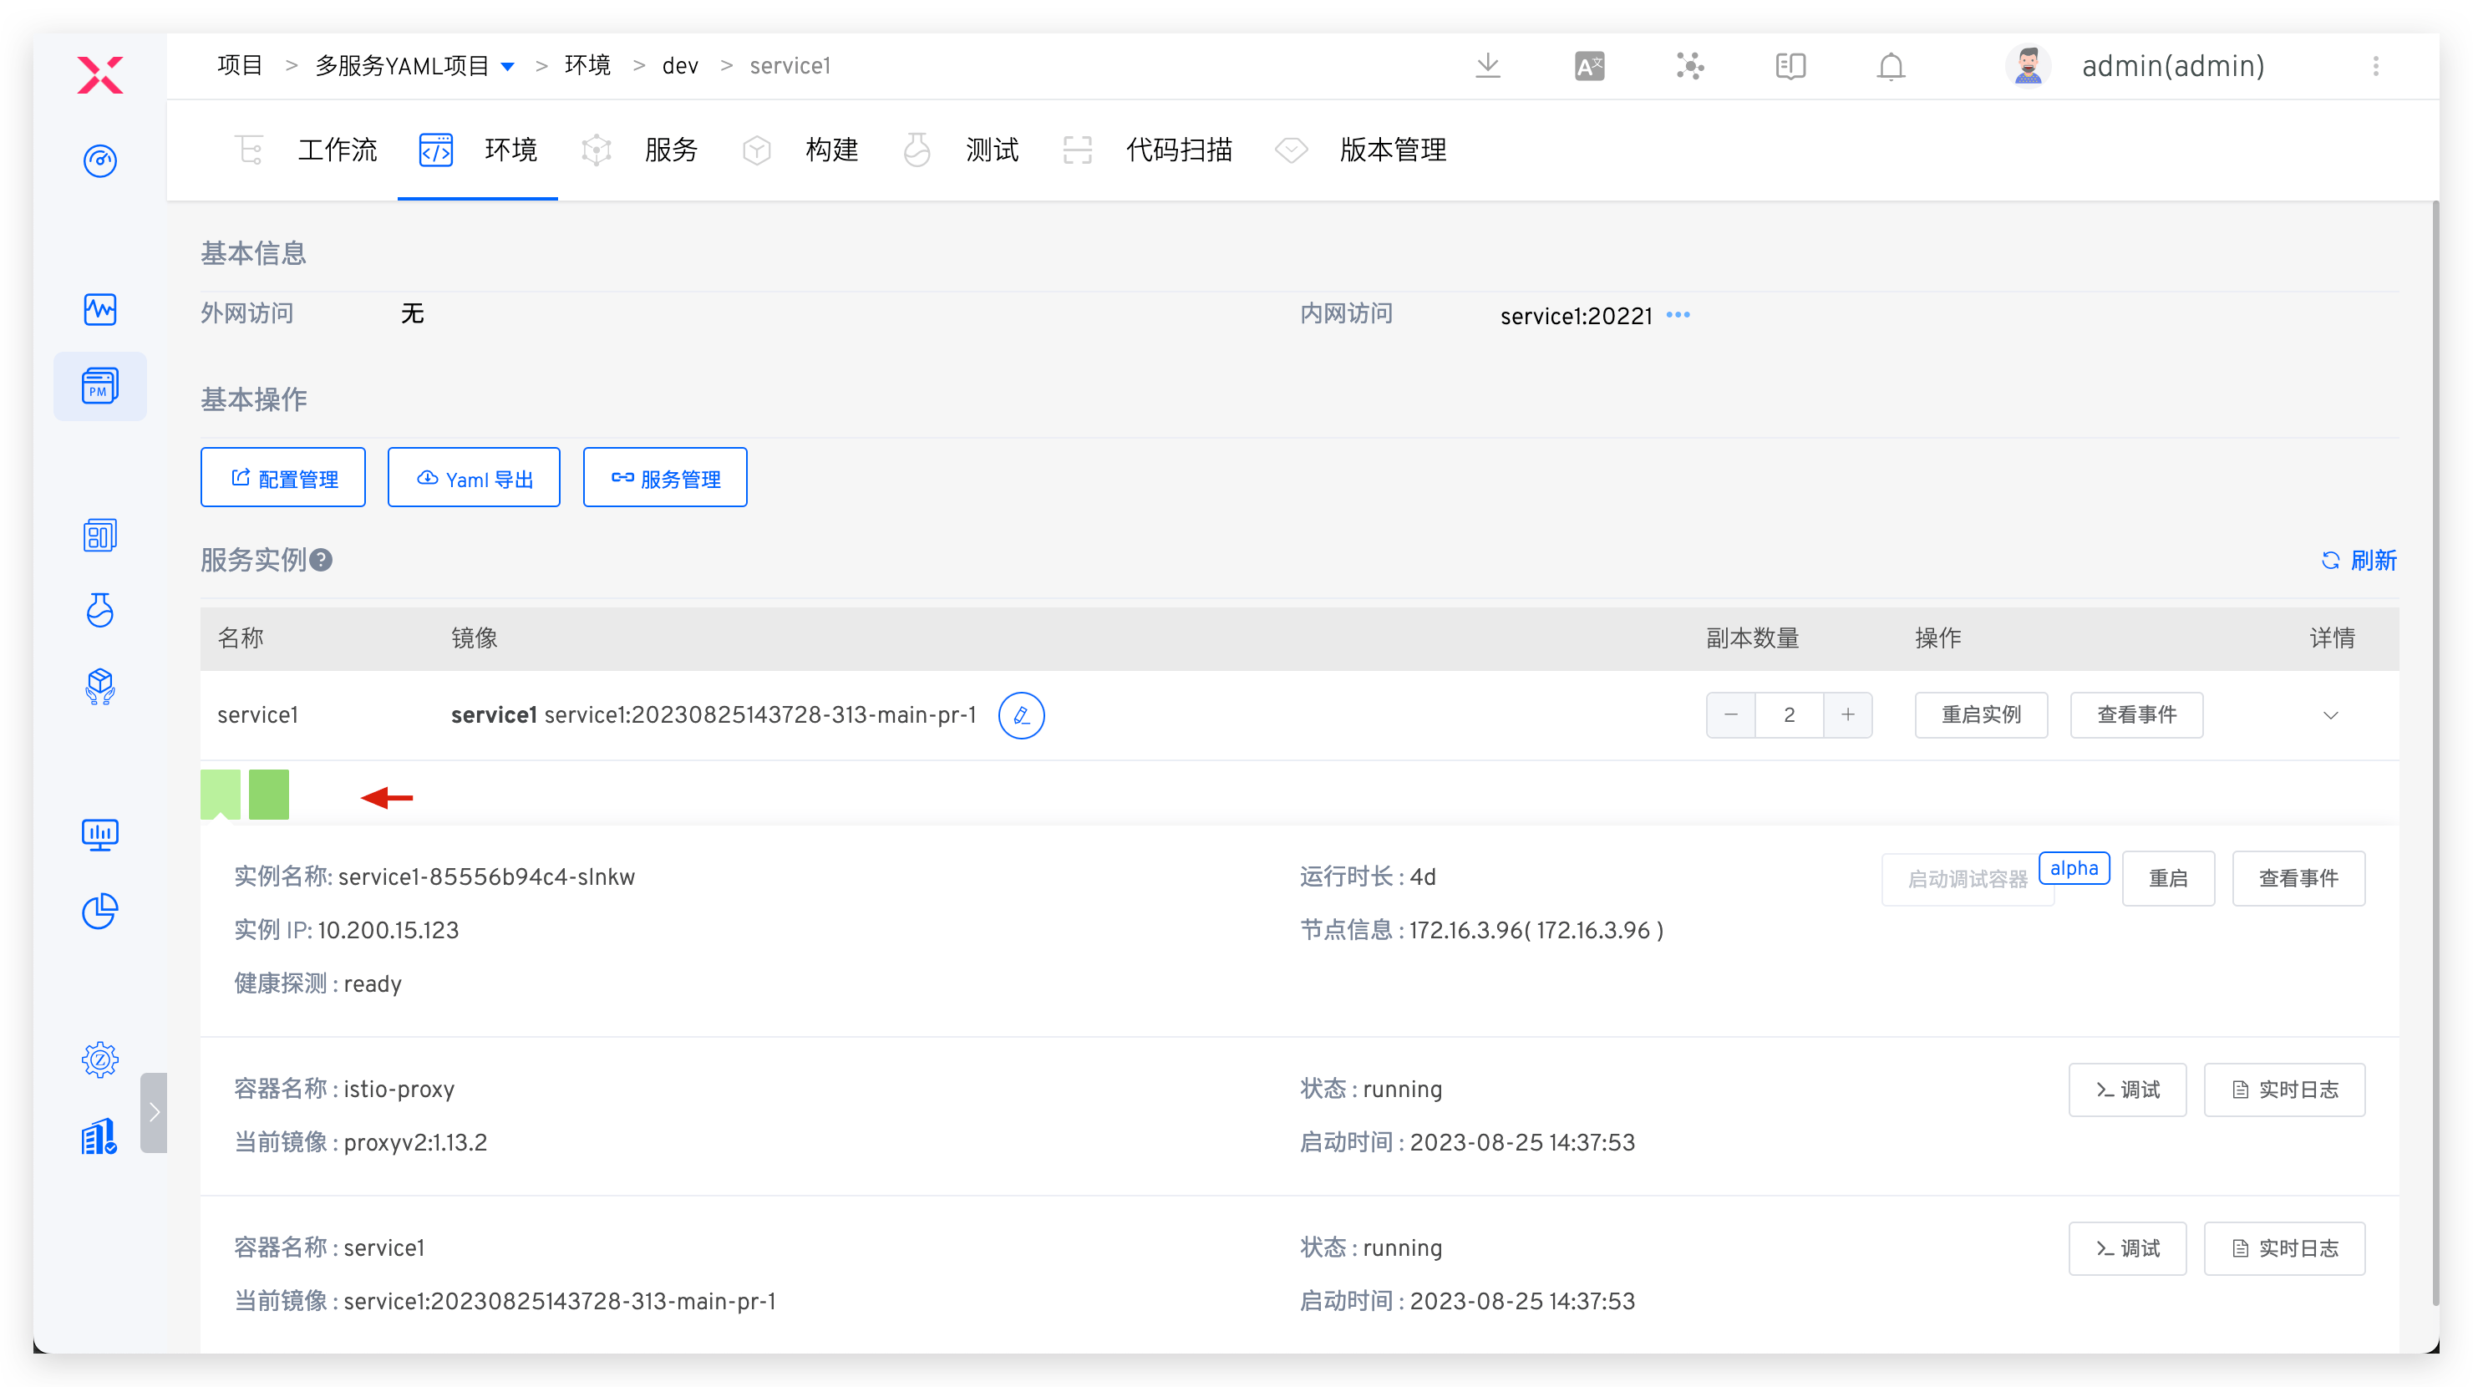Collapse the service1 row details chevron
2473x1387 pixels.
tap(2330, 715)
